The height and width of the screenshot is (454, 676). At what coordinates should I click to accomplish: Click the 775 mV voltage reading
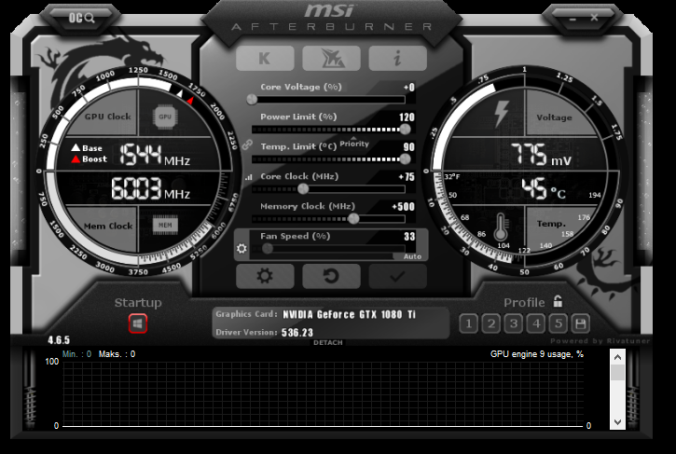coord(541,155)
